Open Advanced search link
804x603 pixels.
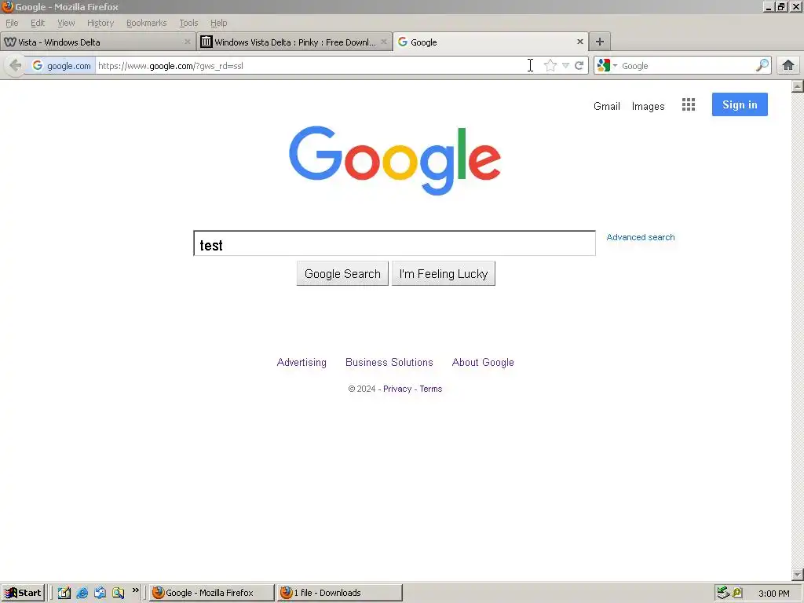point(641,237)
